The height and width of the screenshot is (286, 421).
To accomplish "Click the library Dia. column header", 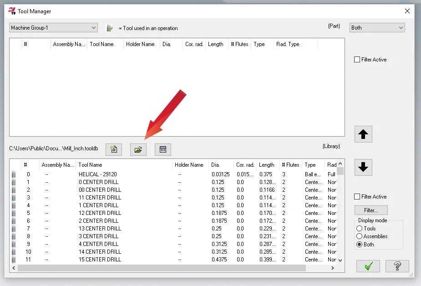I will [x=216, y=165].
